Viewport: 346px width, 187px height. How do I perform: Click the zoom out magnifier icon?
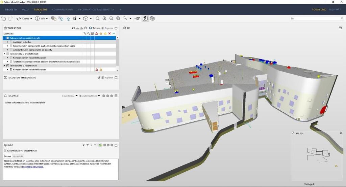click(111, 18)
